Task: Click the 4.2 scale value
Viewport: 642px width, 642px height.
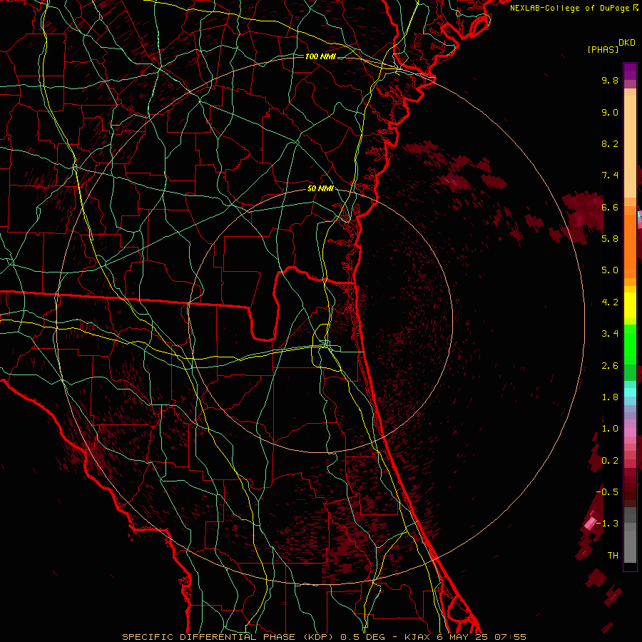Action: pyautogui.click(x=610, y=302)
